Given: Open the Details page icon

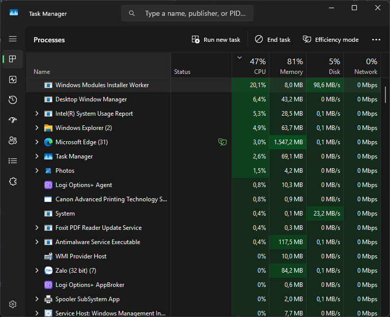Looking at the screenshot, I should [13, 161].
